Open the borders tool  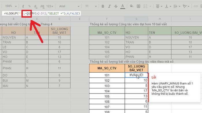[x=139, y=6]
